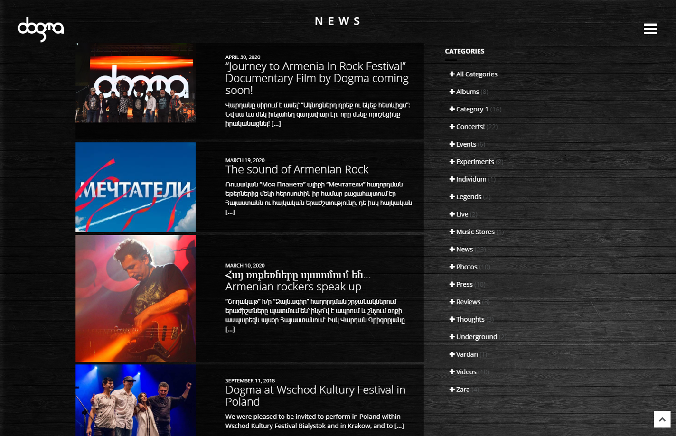This screenshot has width=676, height=436.
Task: Click the CATEGORIES sidebar heading
Action: (464, 51)
